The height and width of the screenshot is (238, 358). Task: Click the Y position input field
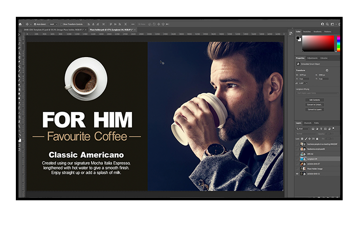(324, 78)
